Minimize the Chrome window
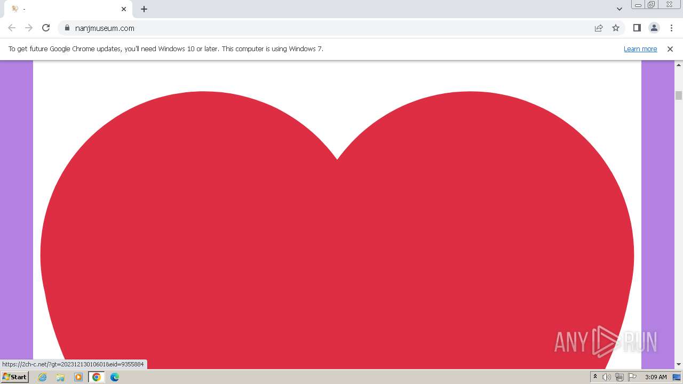This screenshot has width=683, height=384. [x=638, y=5]
